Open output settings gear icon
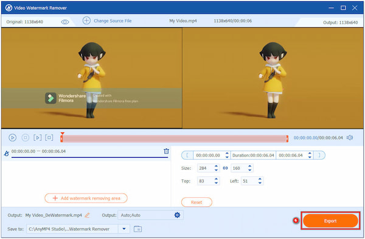365x239 pixels. pos(177,215)
